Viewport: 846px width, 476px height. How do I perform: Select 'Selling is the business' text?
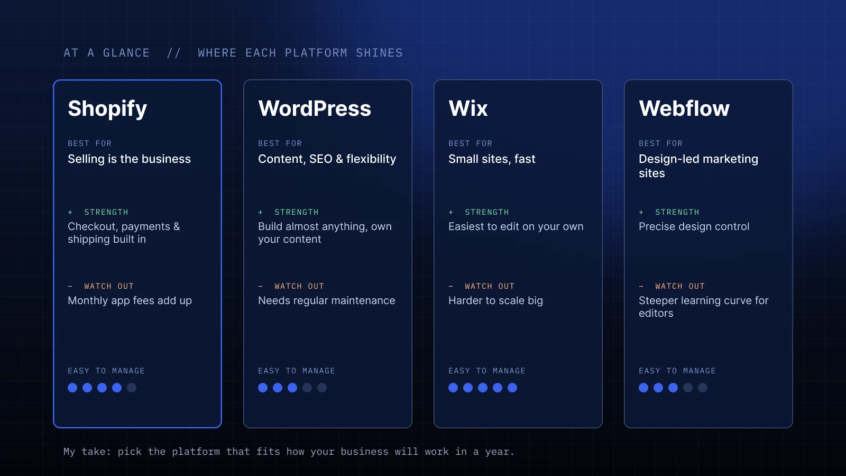coord(129,159)
